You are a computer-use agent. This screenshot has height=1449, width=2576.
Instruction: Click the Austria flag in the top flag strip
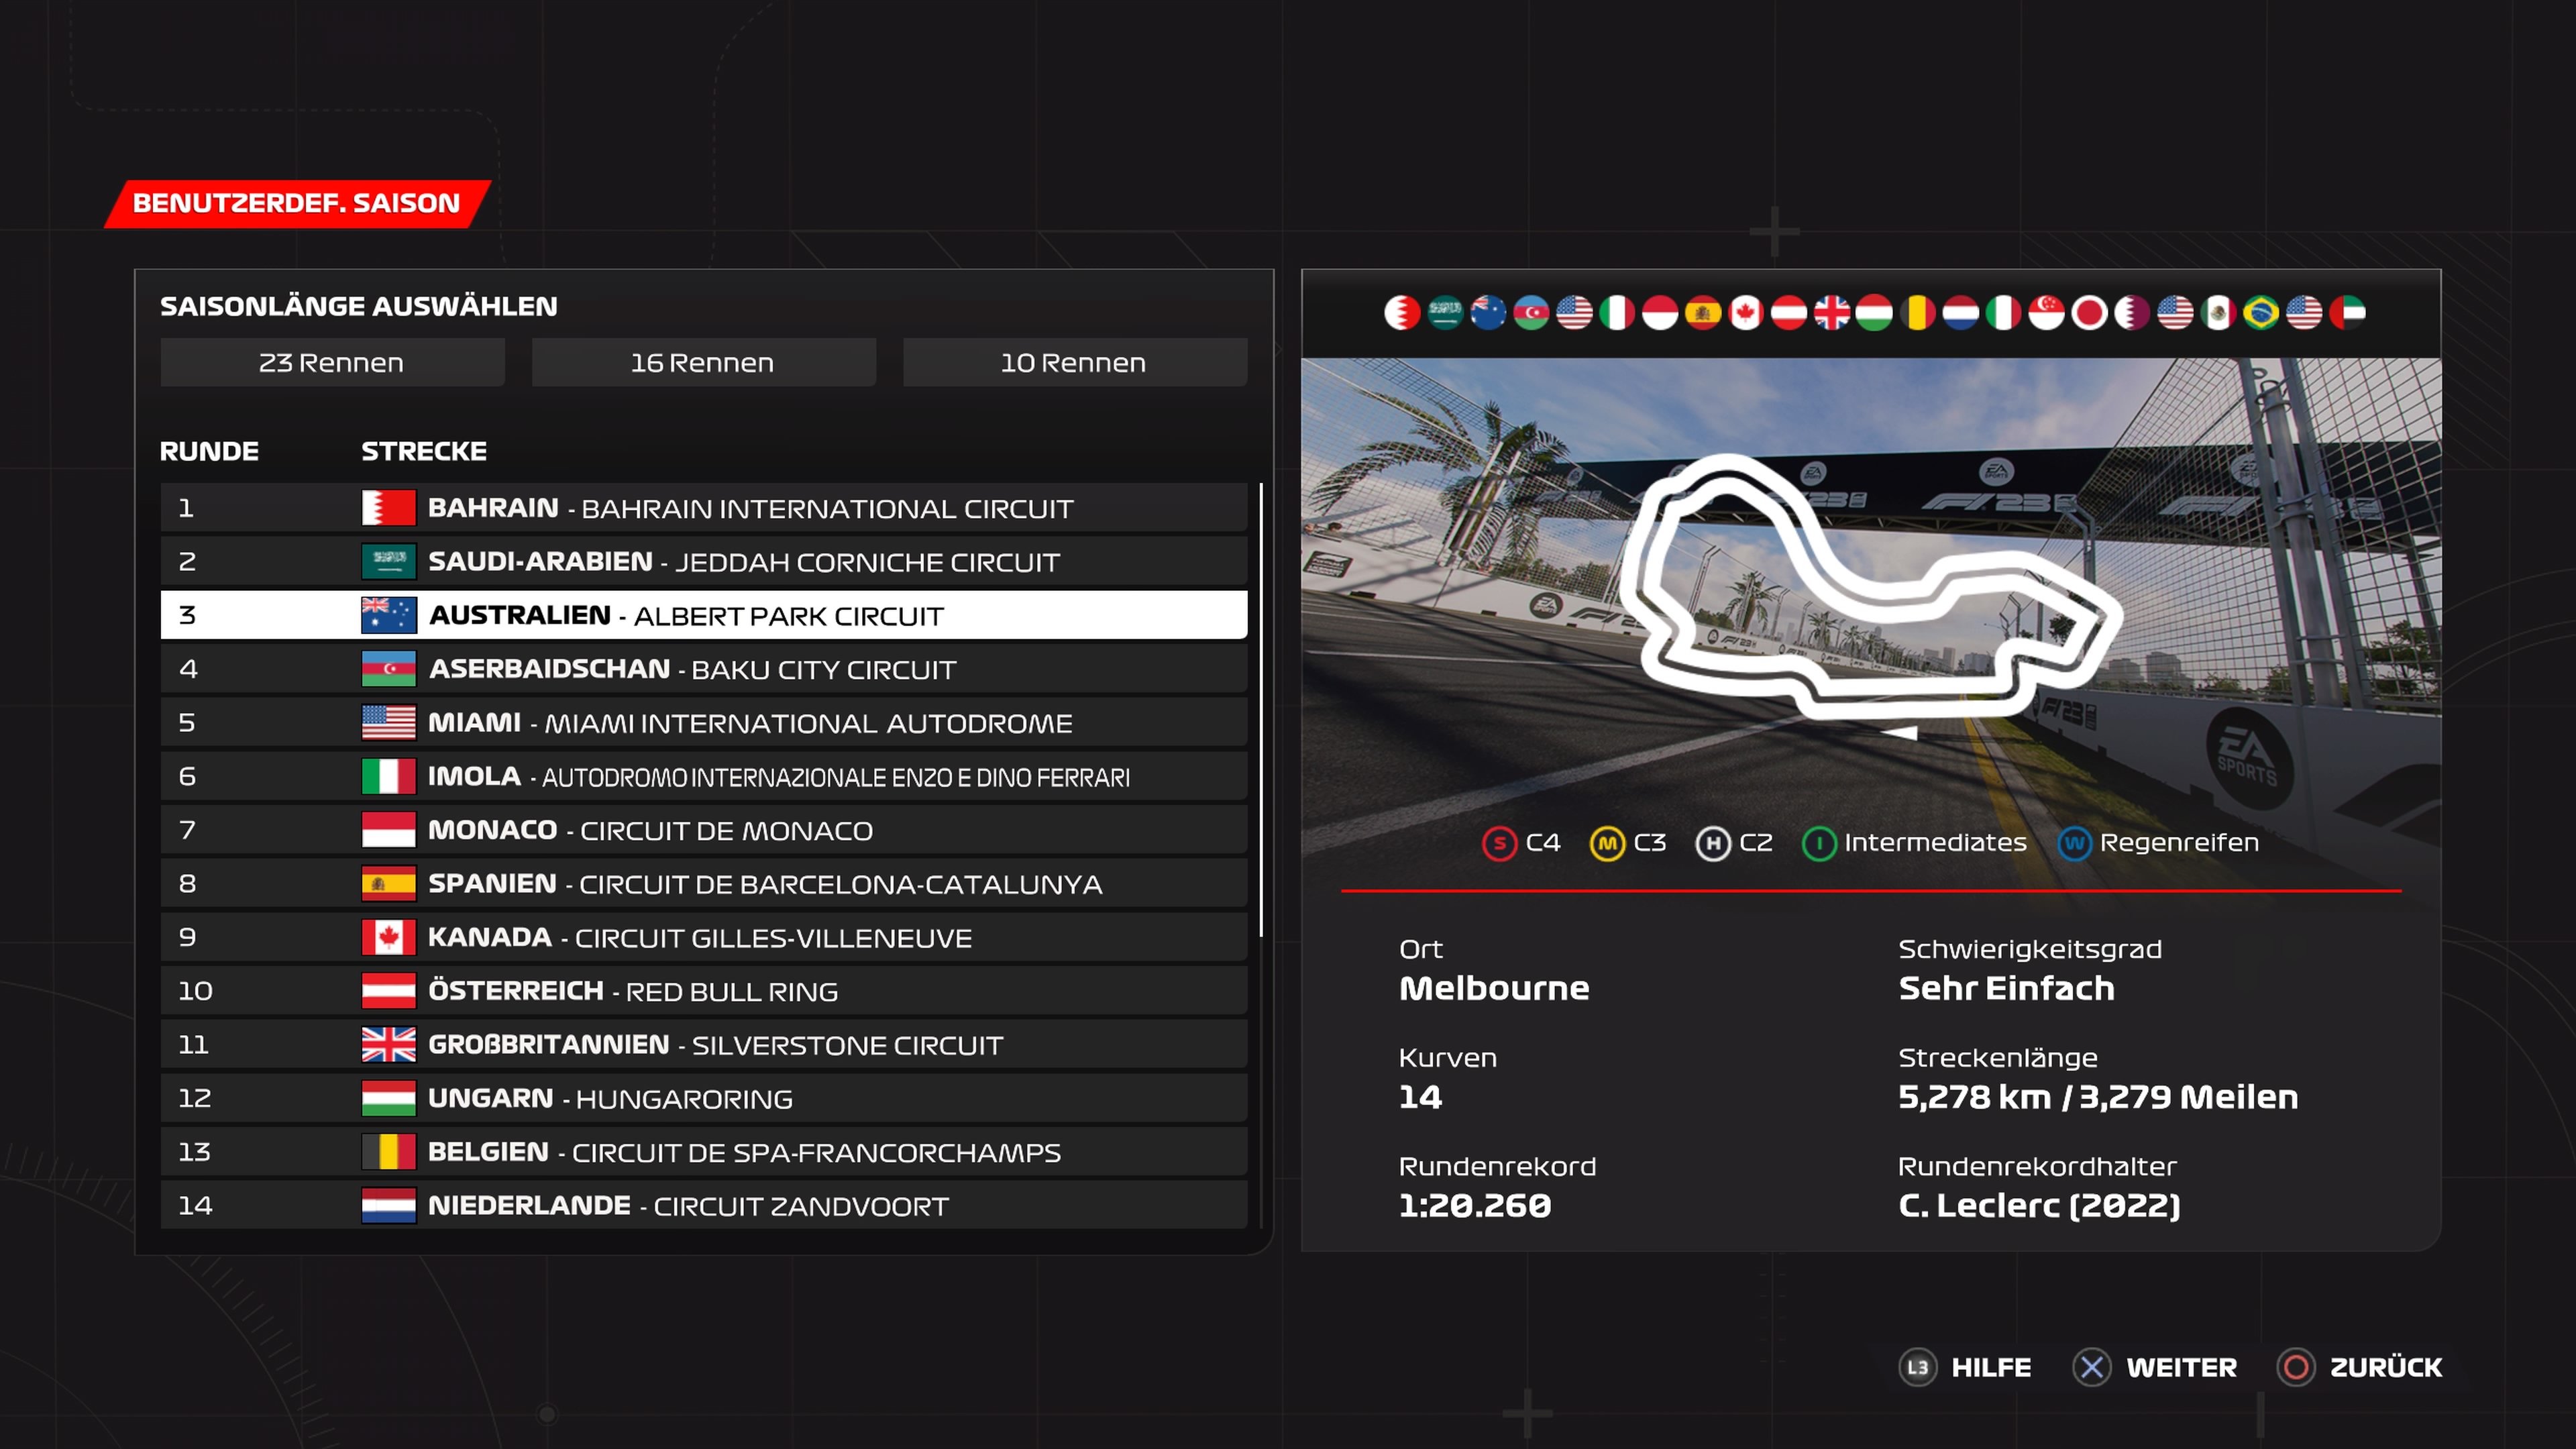pos(1789,313)
